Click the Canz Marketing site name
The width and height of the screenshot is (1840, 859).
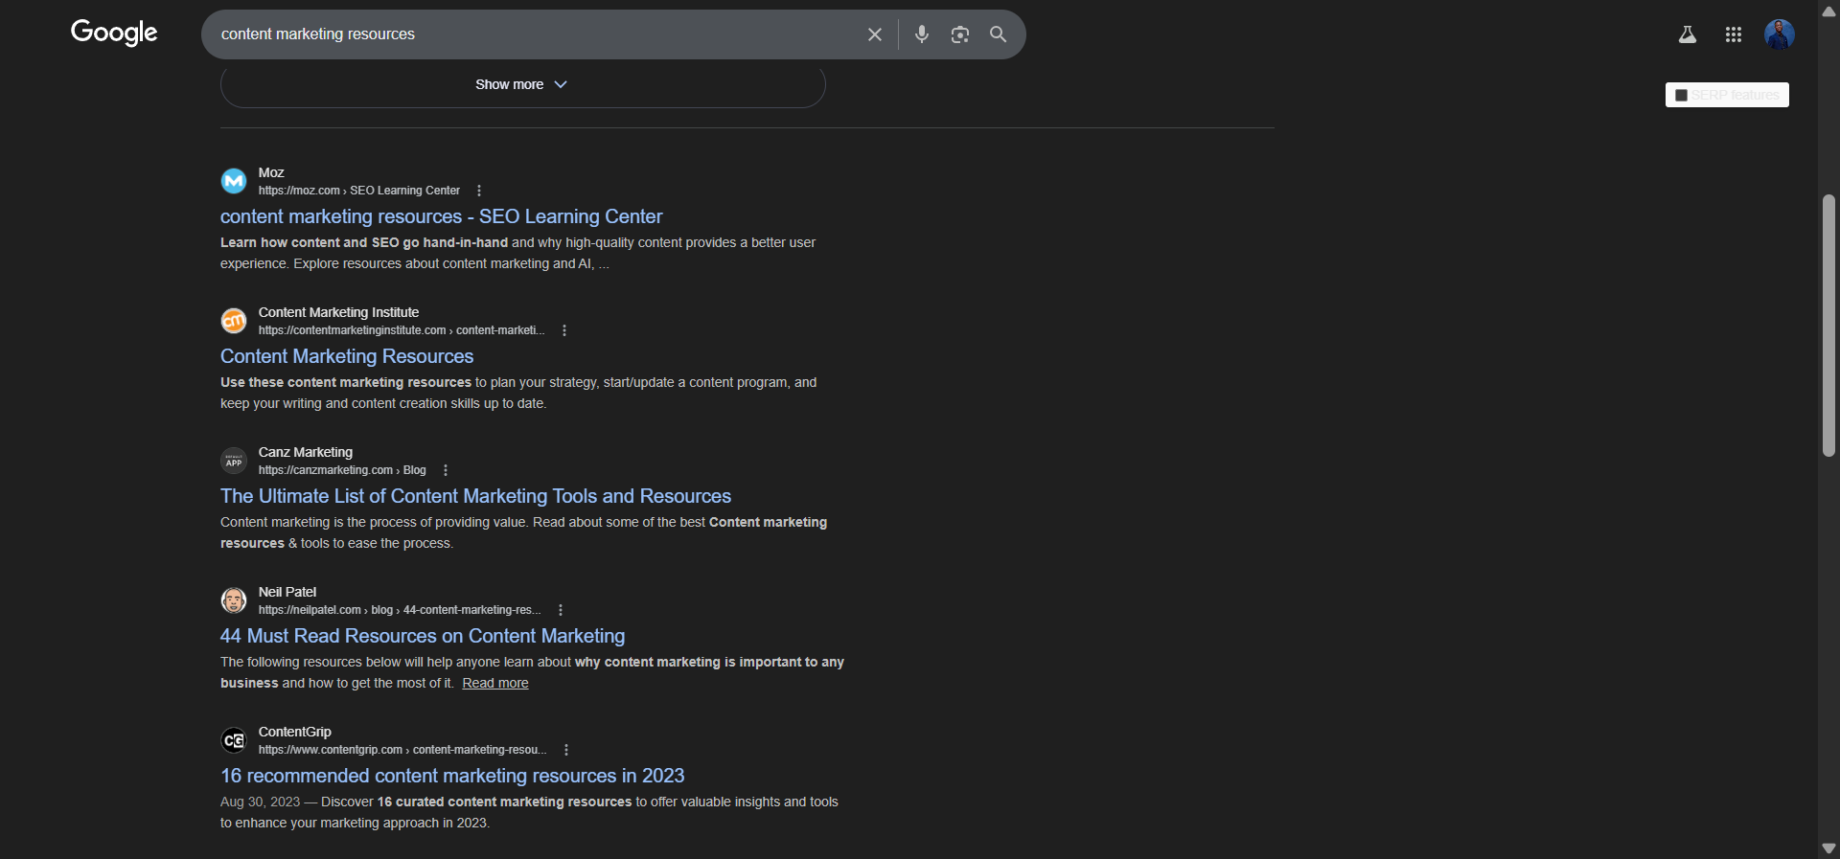point(306,452)
